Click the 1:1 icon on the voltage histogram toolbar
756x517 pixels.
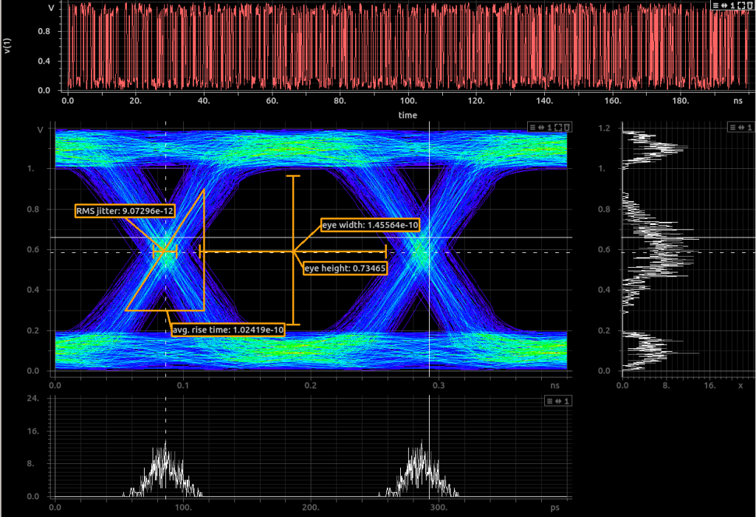click(x=749, y=127)
